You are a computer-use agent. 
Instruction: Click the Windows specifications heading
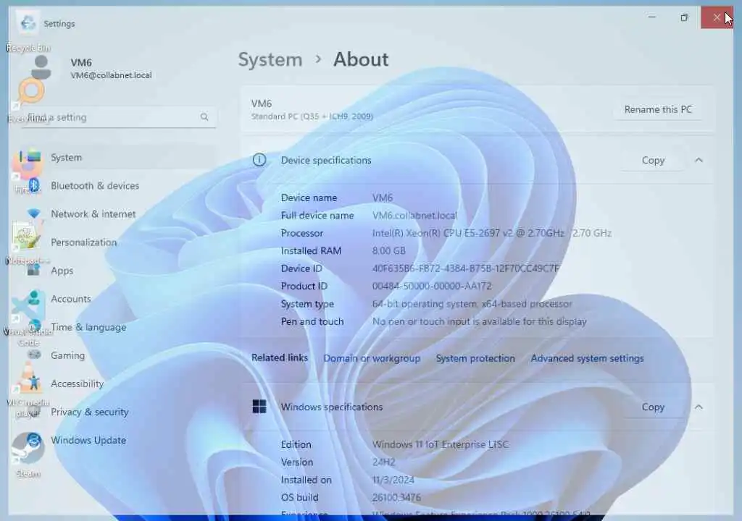[x=331, y=407]
